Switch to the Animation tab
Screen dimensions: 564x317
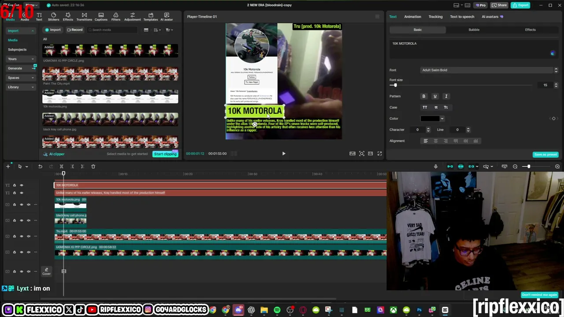tap(412, 17)
